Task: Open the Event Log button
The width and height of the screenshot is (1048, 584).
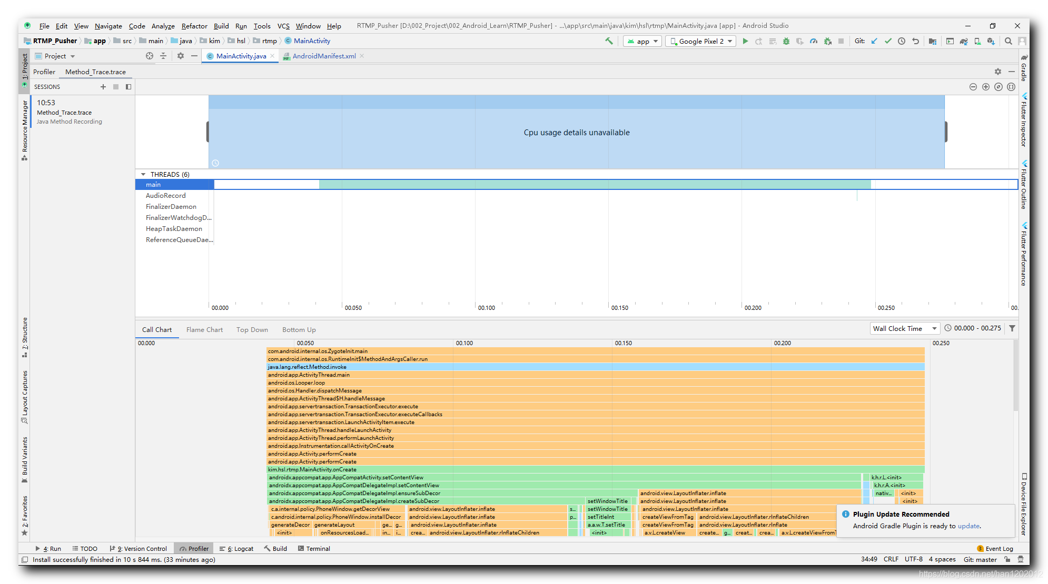Action: click(x=995, y=548)
